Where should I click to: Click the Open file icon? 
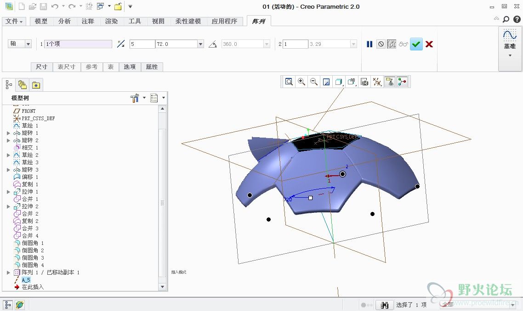point(32,6)
